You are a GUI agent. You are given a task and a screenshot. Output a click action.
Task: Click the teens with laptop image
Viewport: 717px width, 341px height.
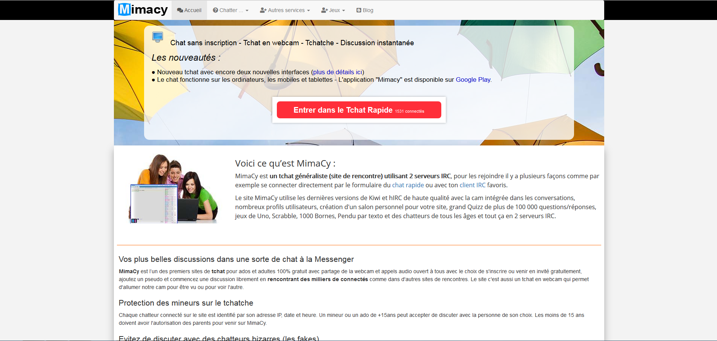174,189
